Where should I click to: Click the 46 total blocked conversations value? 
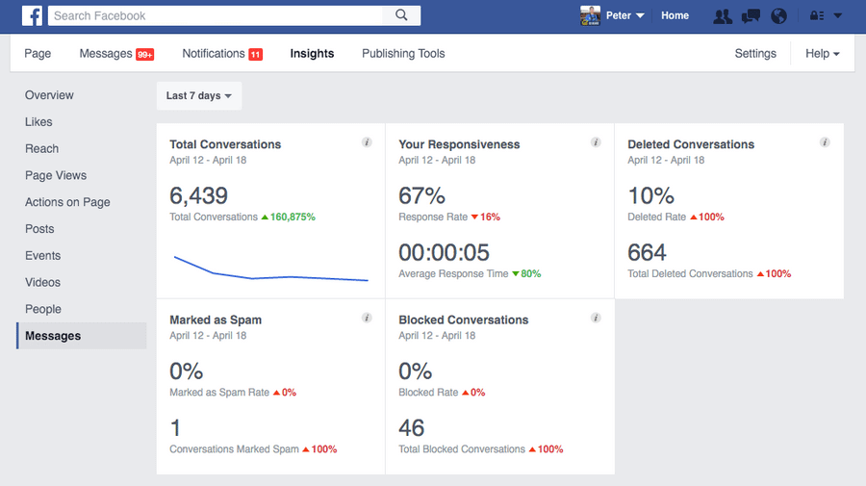coord(412,428)
